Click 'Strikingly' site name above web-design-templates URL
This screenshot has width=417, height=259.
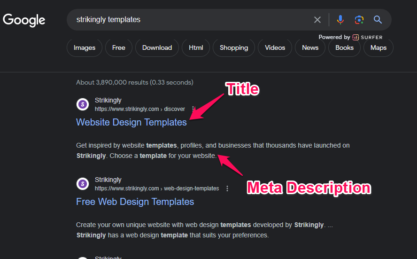point(108,180)
